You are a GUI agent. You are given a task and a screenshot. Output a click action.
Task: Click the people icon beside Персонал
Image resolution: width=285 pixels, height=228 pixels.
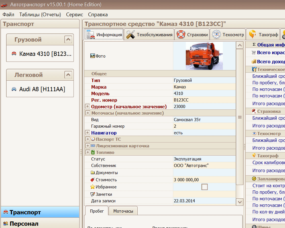tap(6, 223)
